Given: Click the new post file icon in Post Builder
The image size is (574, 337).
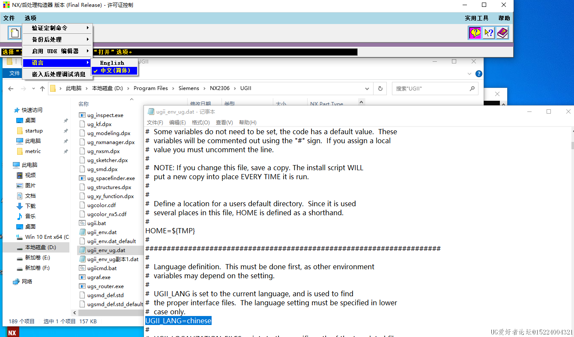Looking at the screenshot, I should pyautogui.click(x=15, y=33).
